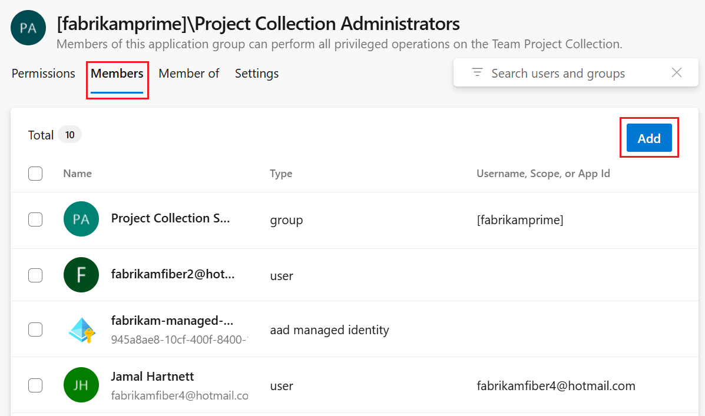
Task: Click the Add button
Action: tap(648, 138)
